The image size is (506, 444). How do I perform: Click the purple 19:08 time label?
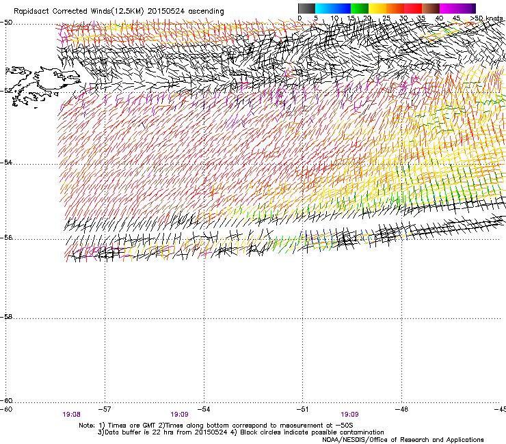click(71, 415)
